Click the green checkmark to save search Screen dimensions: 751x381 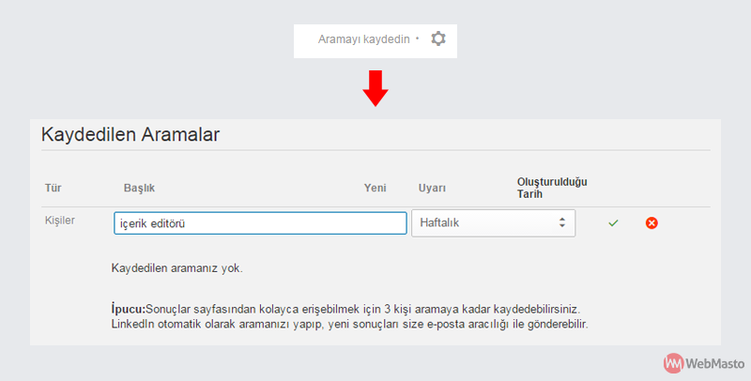tap(613, 223)
